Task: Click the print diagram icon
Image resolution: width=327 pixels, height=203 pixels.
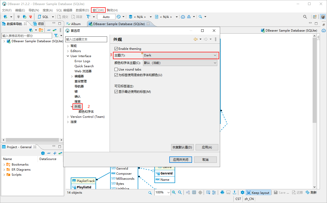Action: (222, 192)
